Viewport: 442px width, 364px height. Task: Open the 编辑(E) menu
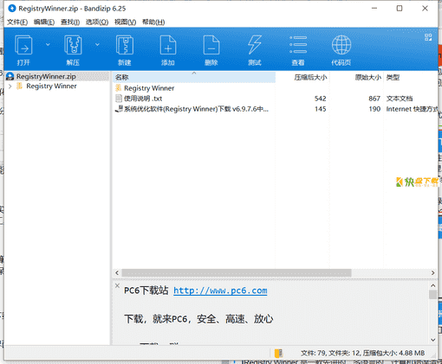pyautogui.click(x=44, y=22)
